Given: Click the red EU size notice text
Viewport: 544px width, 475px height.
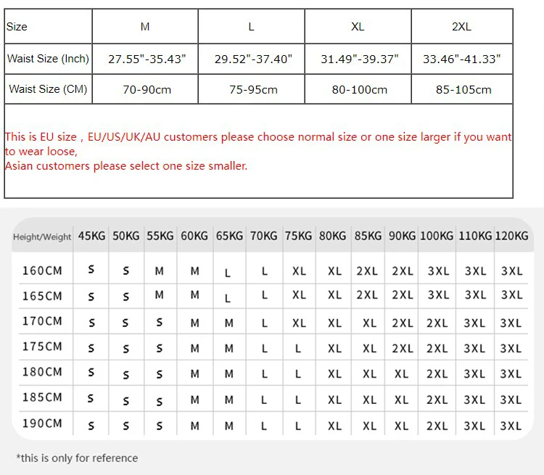Looking at the screenshot, I should 257,144.
